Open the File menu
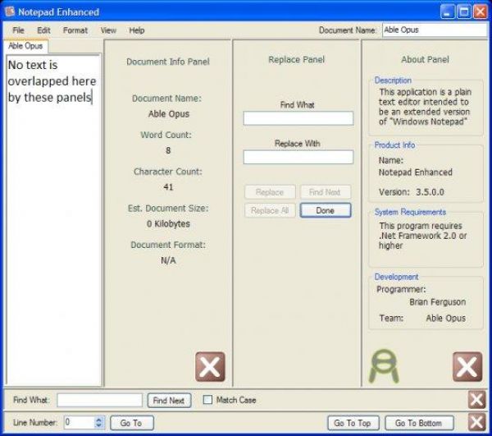This screenshot has height=436, width=492. tap(18, 30)
